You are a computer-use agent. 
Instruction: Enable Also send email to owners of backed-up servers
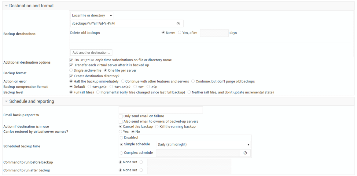121,121
